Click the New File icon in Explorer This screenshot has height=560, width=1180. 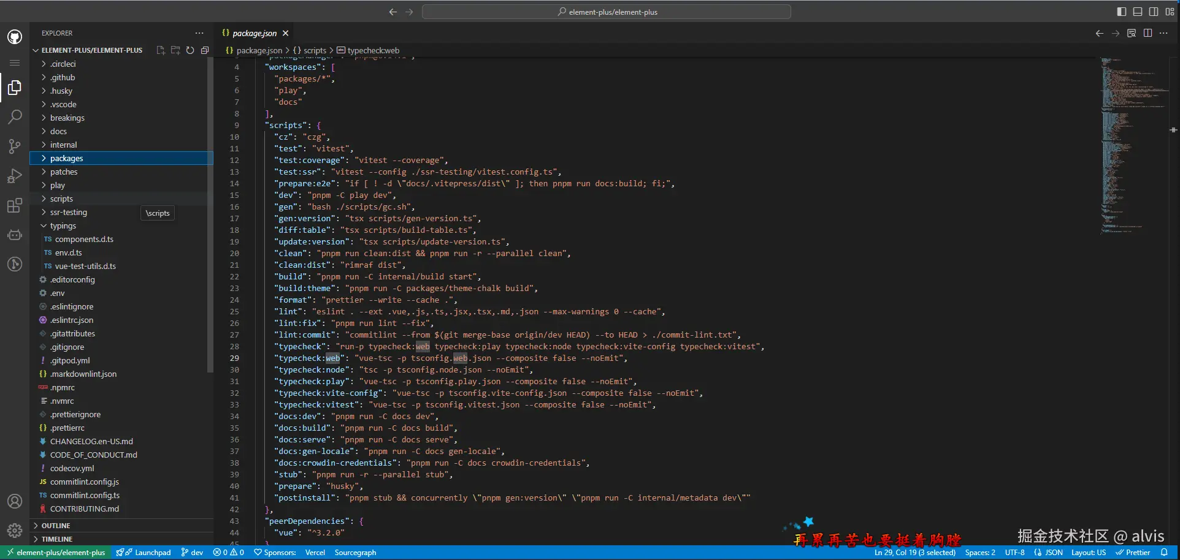coord(161,50)
